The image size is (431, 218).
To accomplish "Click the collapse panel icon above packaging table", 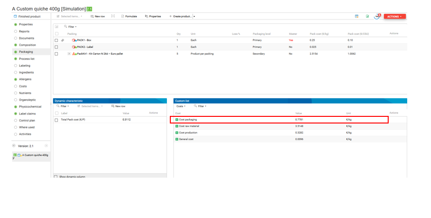I will click(x=57, y=27).
